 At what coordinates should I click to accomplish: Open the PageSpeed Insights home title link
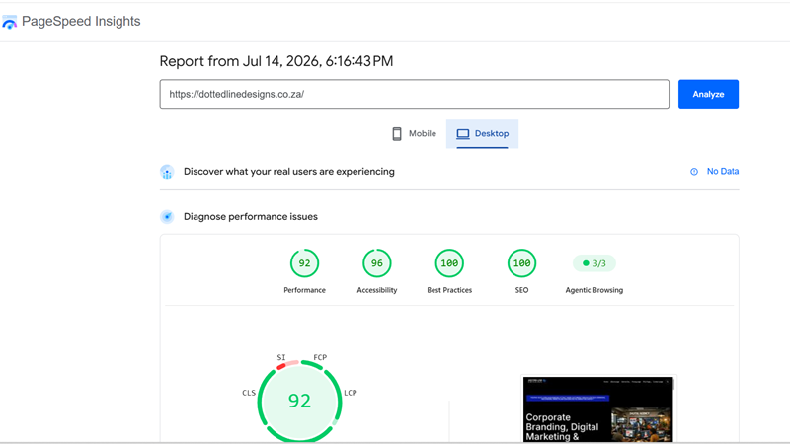(81, 21)
